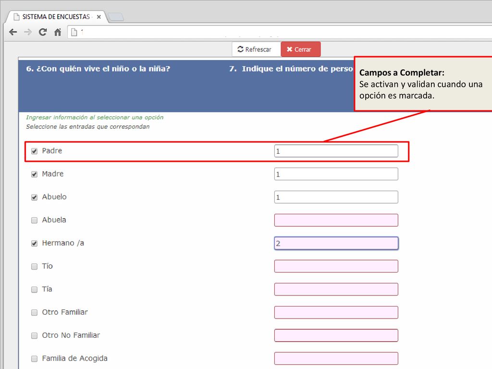Uncheck the Hermano /a checkbox

tap(35, 244)
